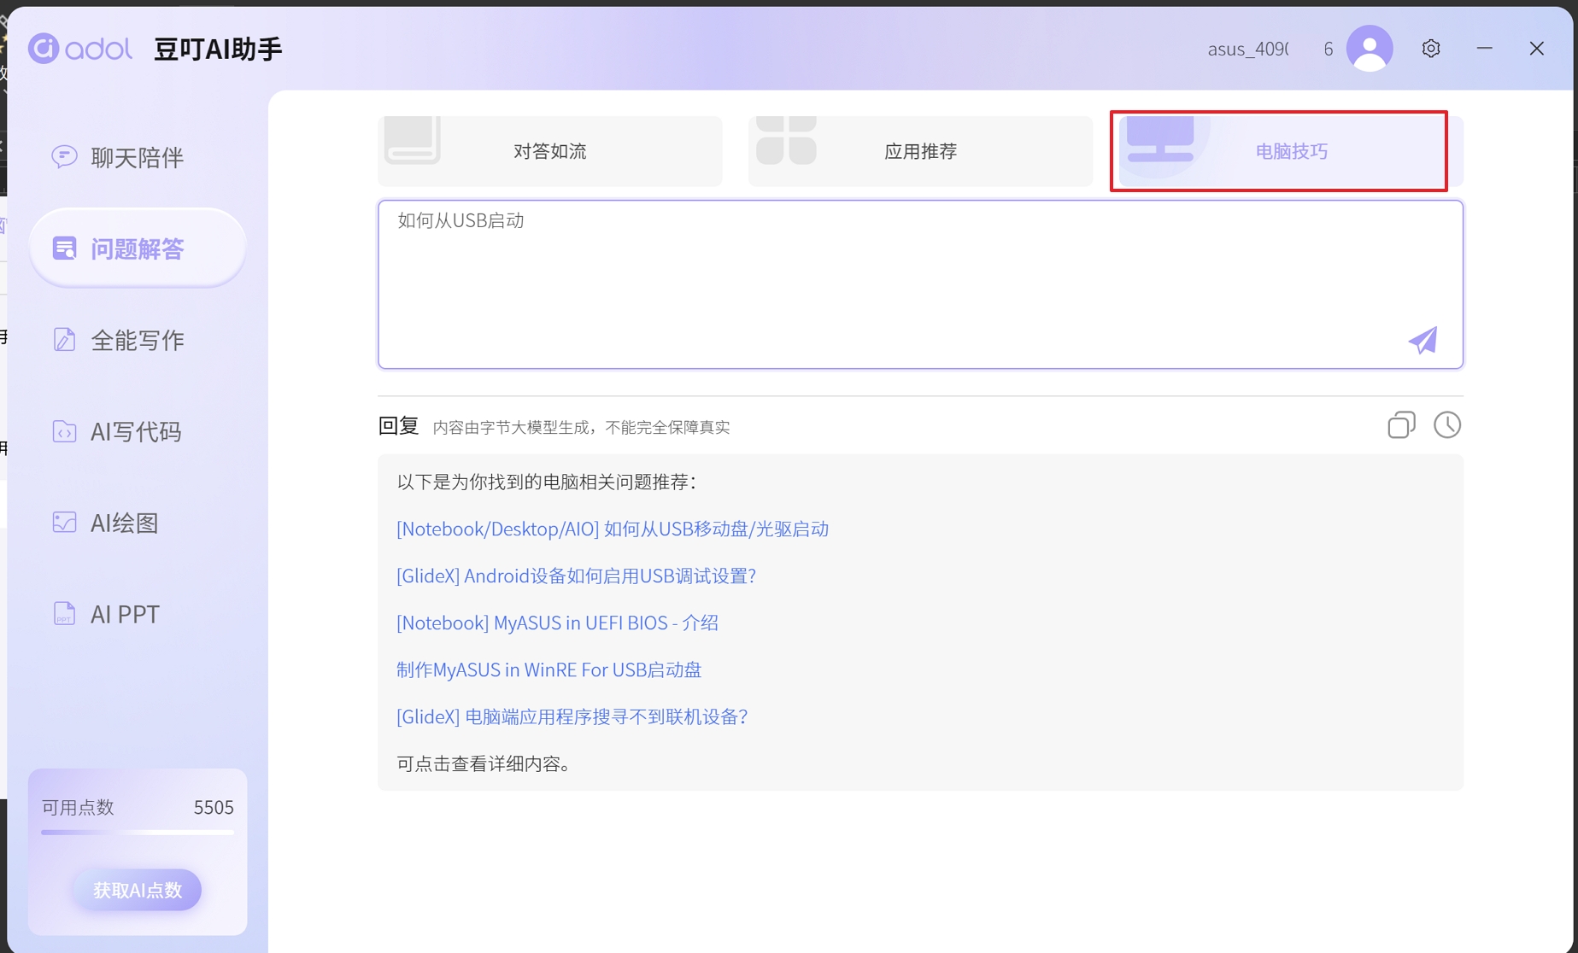The height and width of the screenshot is (953, 1578).
Task: Click the text 以下是为你找到的电脑相关问题推荐
Action: coord(547,482)
